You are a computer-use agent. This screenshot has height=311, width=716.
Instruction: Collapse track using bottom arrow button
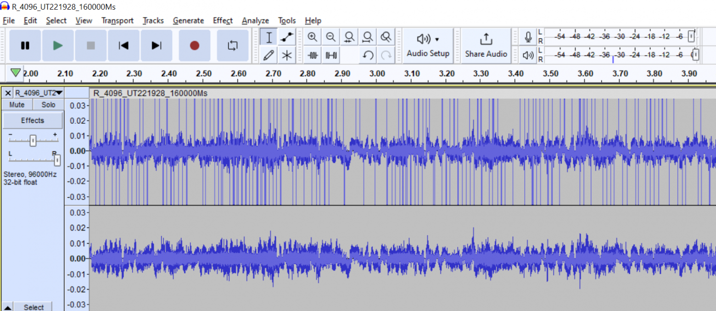click(8, 307)
